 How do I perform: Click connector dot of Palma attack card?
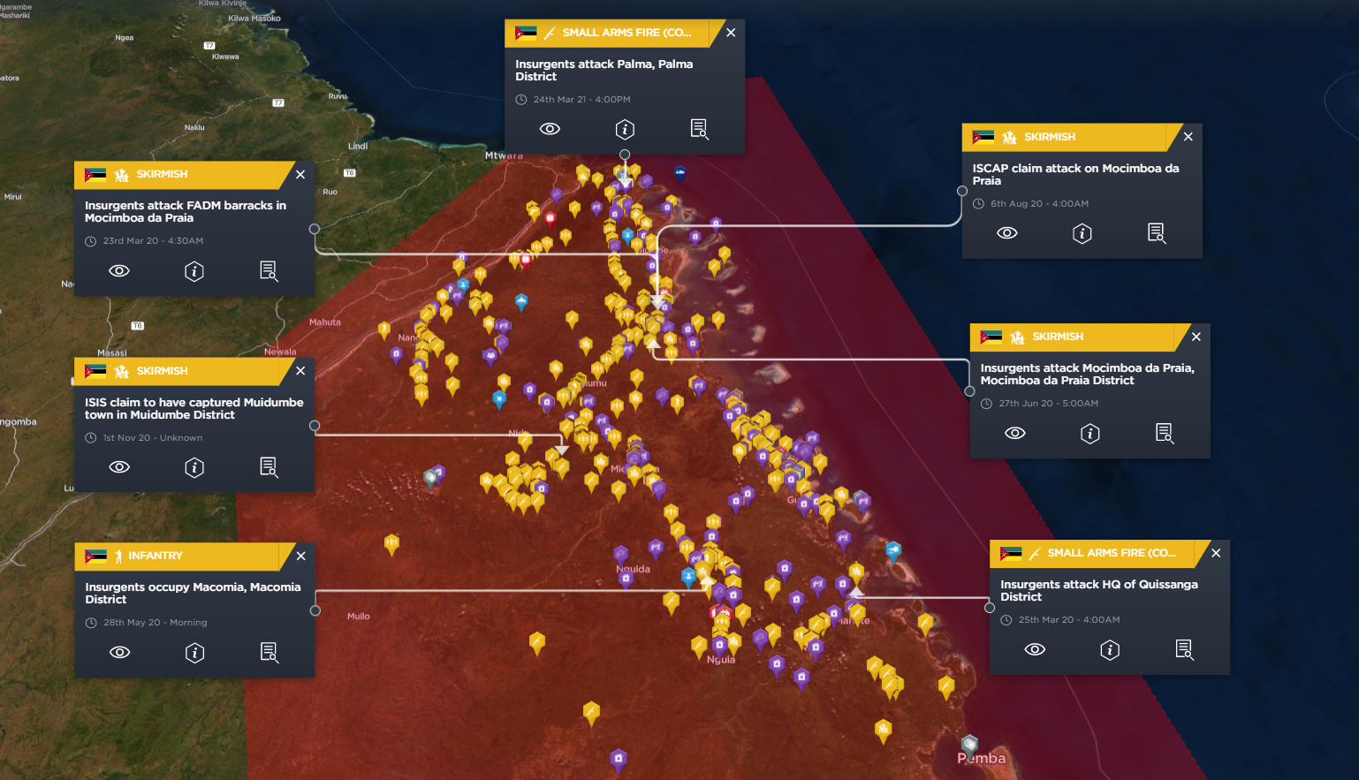[625, 155]
